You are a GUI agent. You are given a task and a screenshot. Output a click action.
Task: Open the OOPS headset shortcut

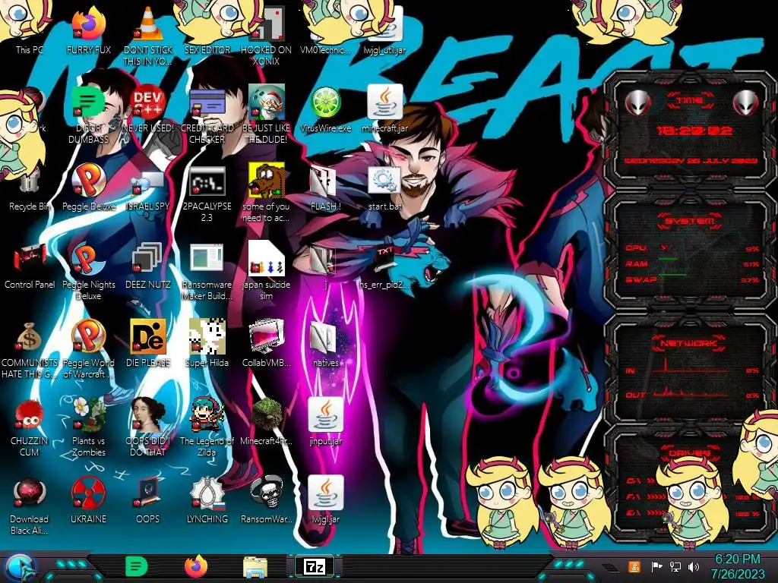pos(148,499)
